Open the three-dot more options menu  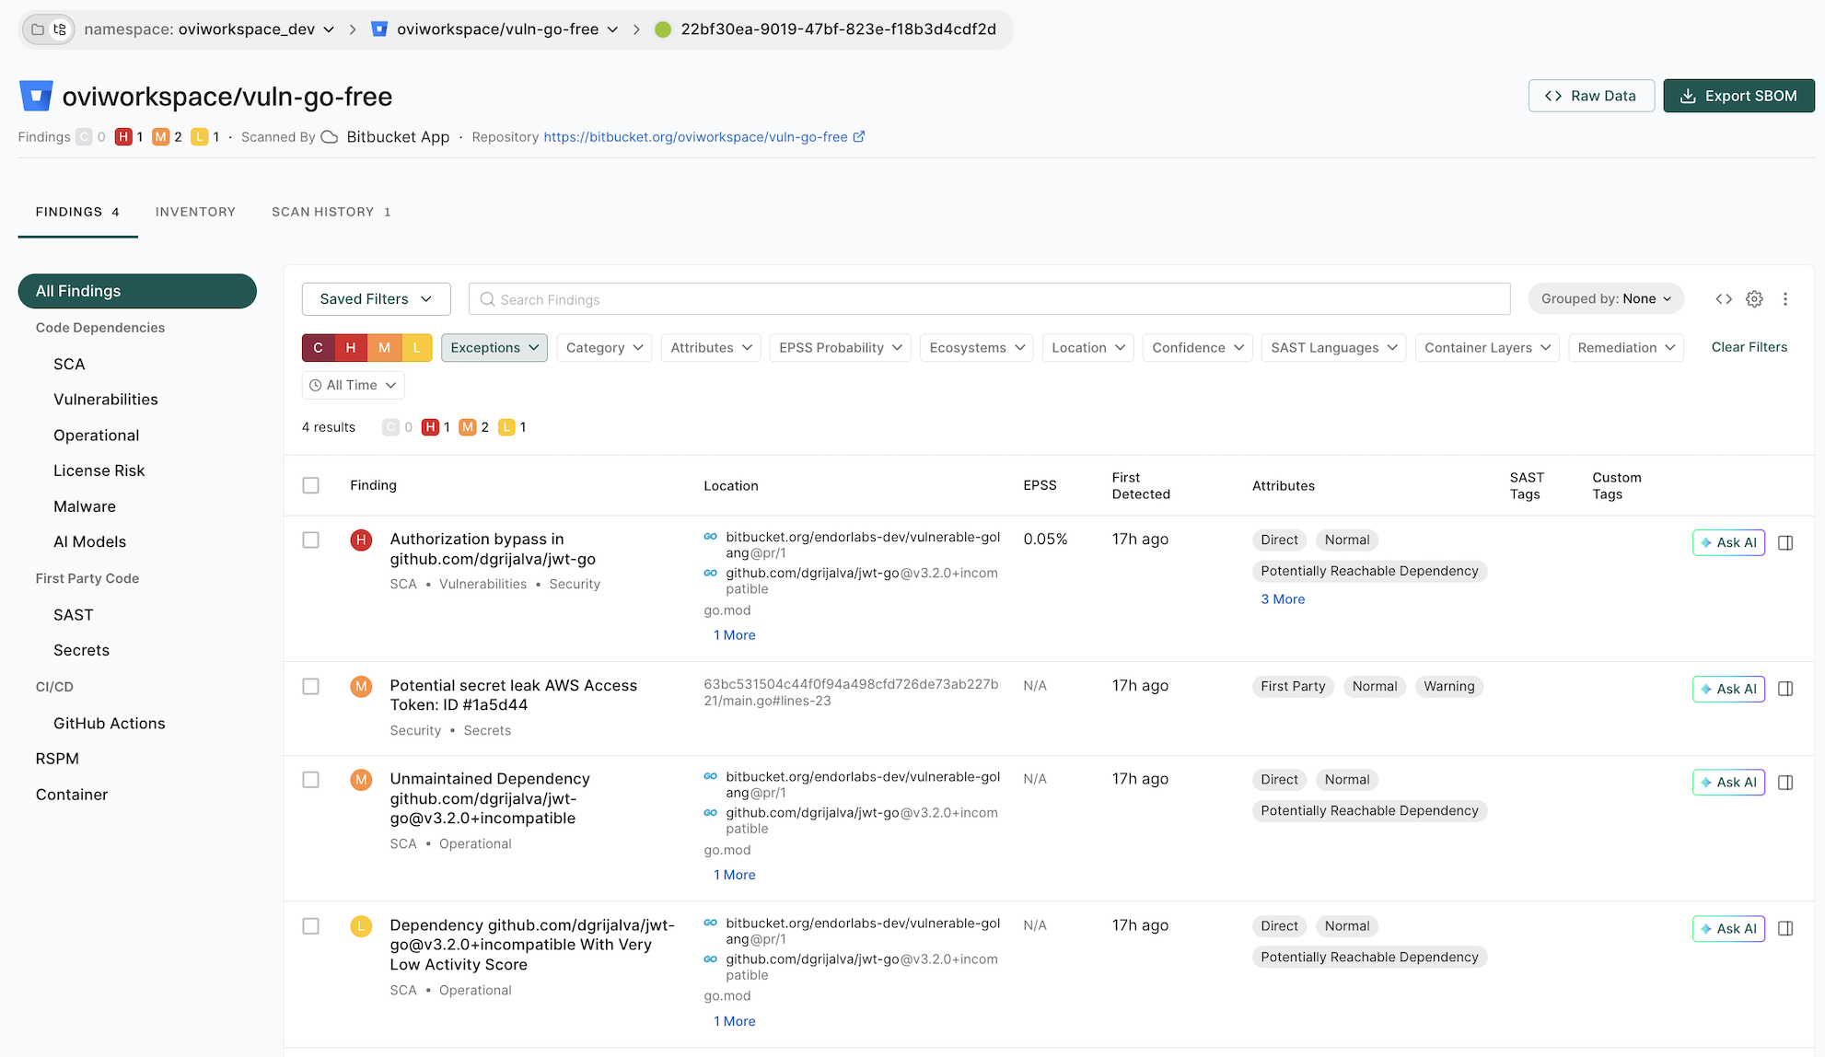[x=1785, y=299]
